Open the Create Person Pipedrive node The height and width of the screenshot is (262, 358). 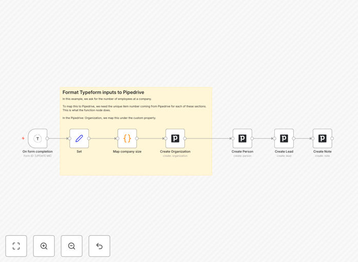pyautogui.click(x=242, y=138)
